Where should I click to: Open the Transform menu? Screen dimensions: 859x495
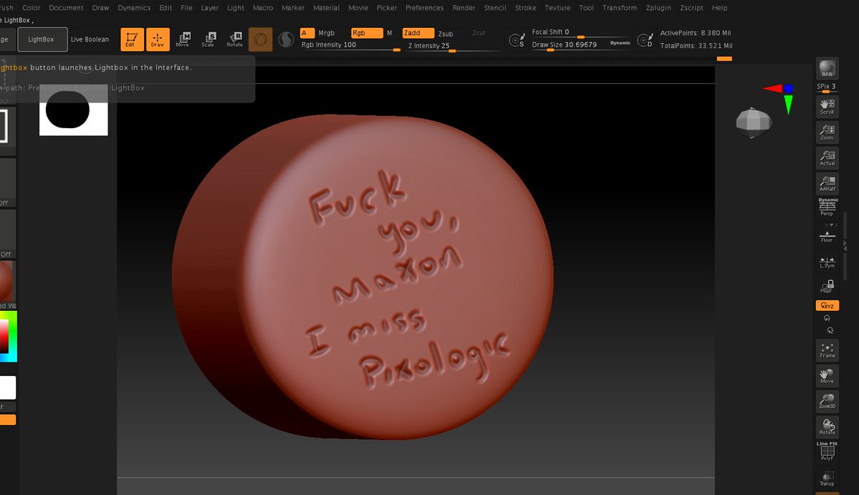(x=620, y=8)
